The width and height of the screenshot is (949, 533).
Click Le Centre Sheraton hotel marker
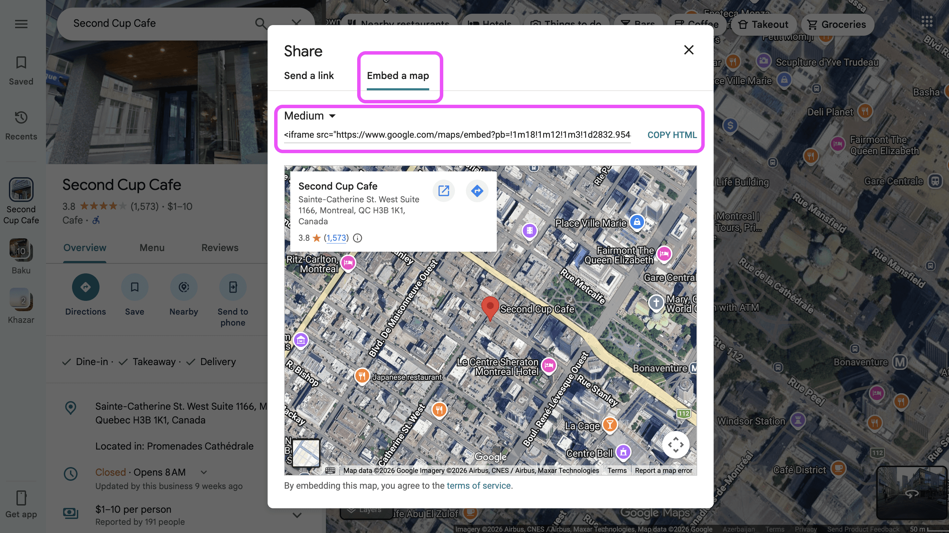549,365
